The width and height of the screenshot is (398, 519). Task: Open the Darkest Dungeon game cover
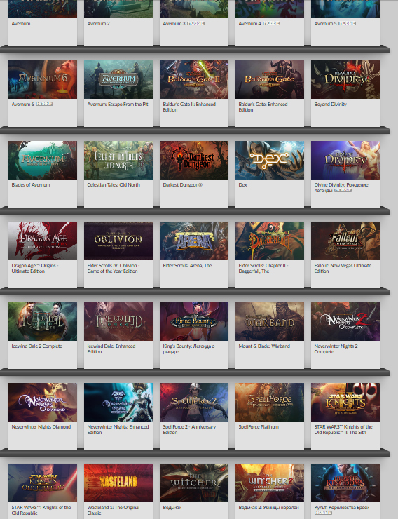coord(193,160)
